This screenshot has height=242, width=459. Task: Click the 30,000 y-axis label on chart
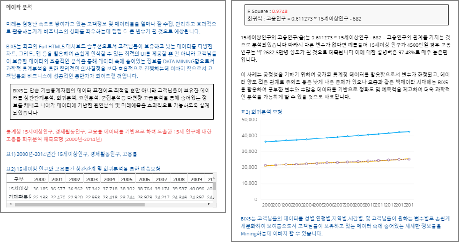[x=250, y=151]
